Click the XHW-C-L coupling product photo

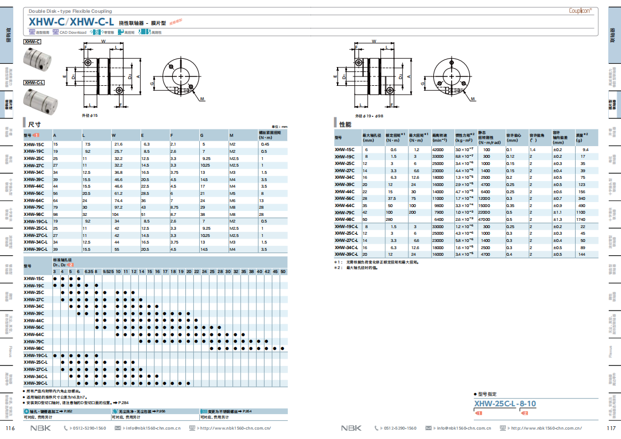[x=40, y=101]
